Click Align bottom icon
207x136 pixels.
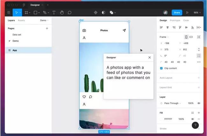pos(193,27)
